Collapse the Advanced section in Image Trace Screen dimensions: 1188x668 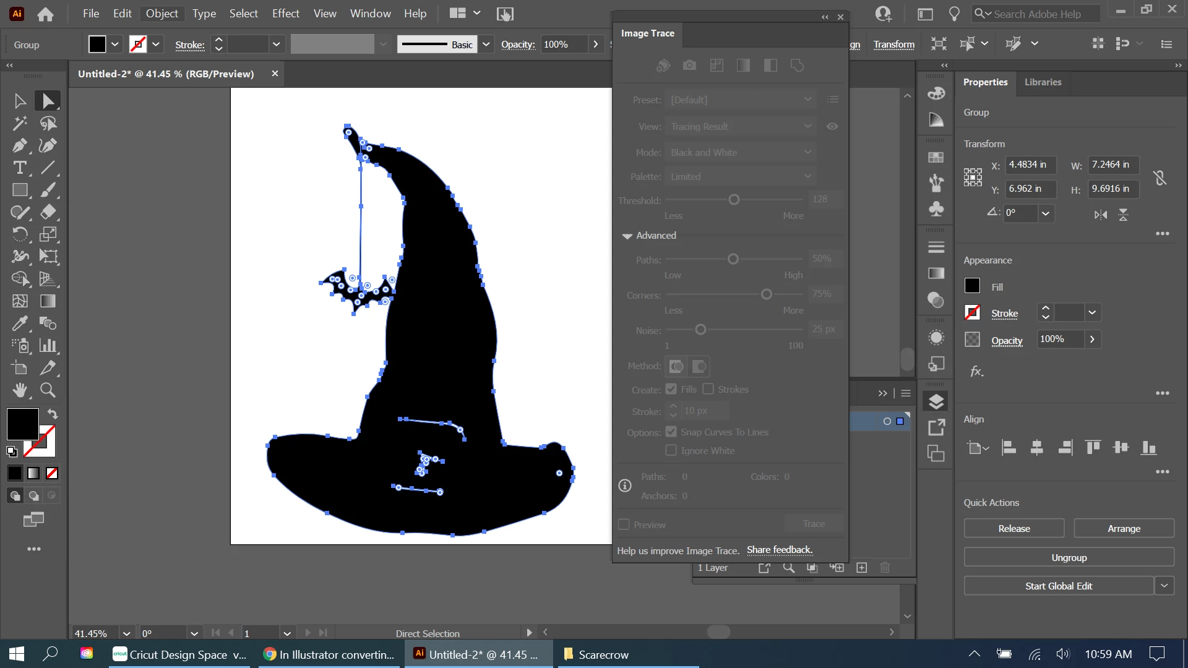pyautogui.click(x=627, y=236)
